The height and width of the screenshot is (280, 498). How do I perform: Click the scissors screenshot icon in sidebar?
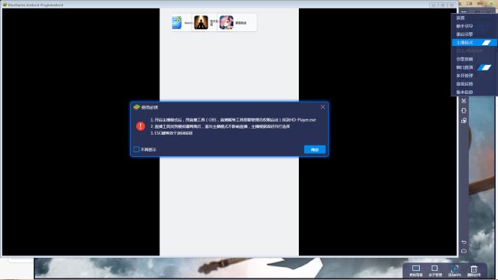[464, 101]
